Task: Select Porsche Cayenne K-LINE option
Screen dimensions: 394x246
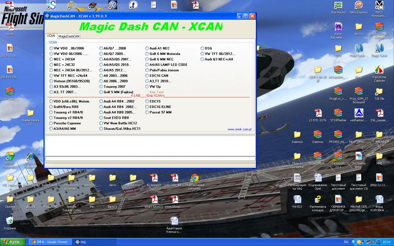Action: point(51,123)
